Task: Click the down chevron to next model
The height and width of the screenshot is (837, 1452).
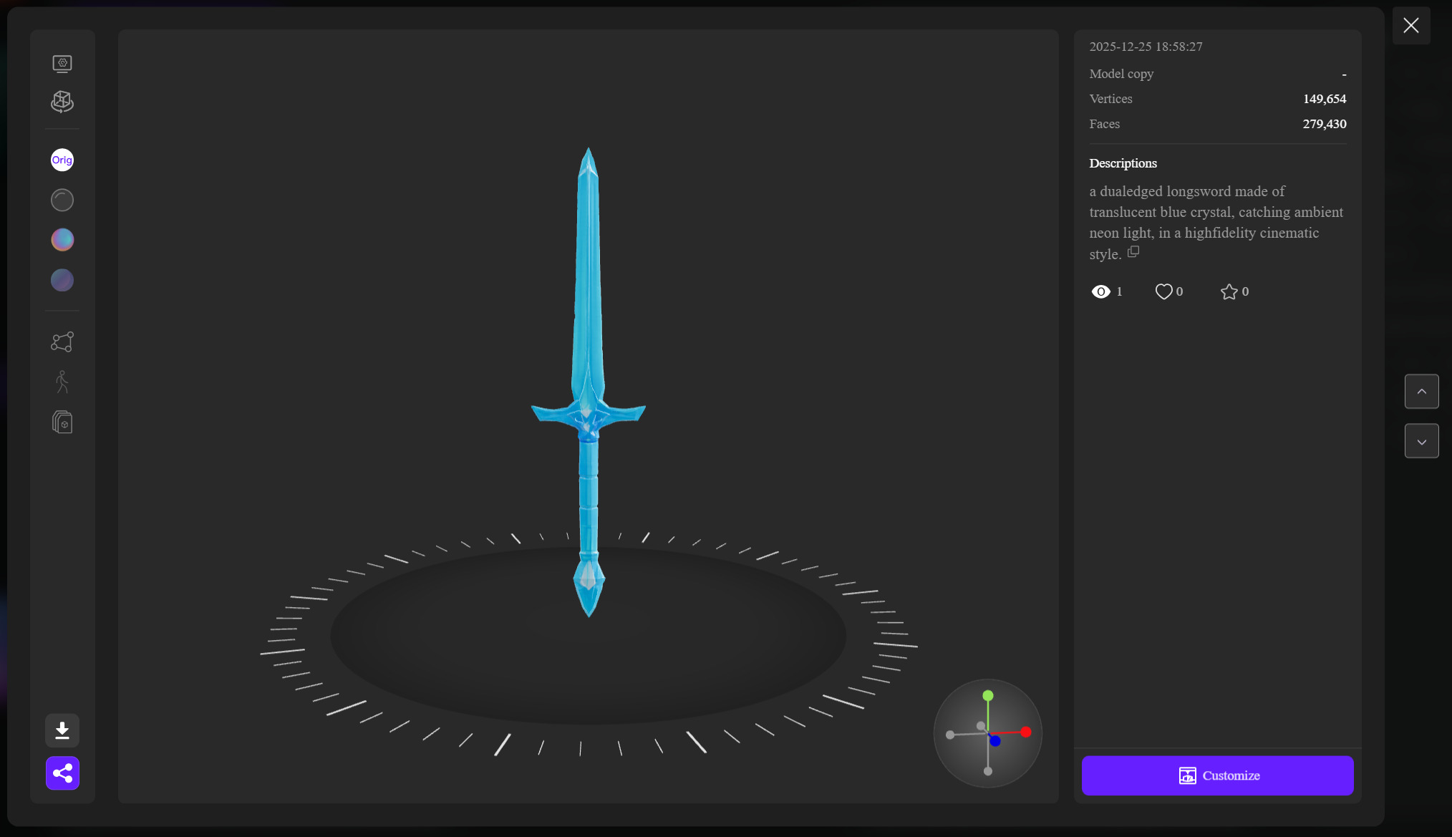Action: [x=1422, y=440]
